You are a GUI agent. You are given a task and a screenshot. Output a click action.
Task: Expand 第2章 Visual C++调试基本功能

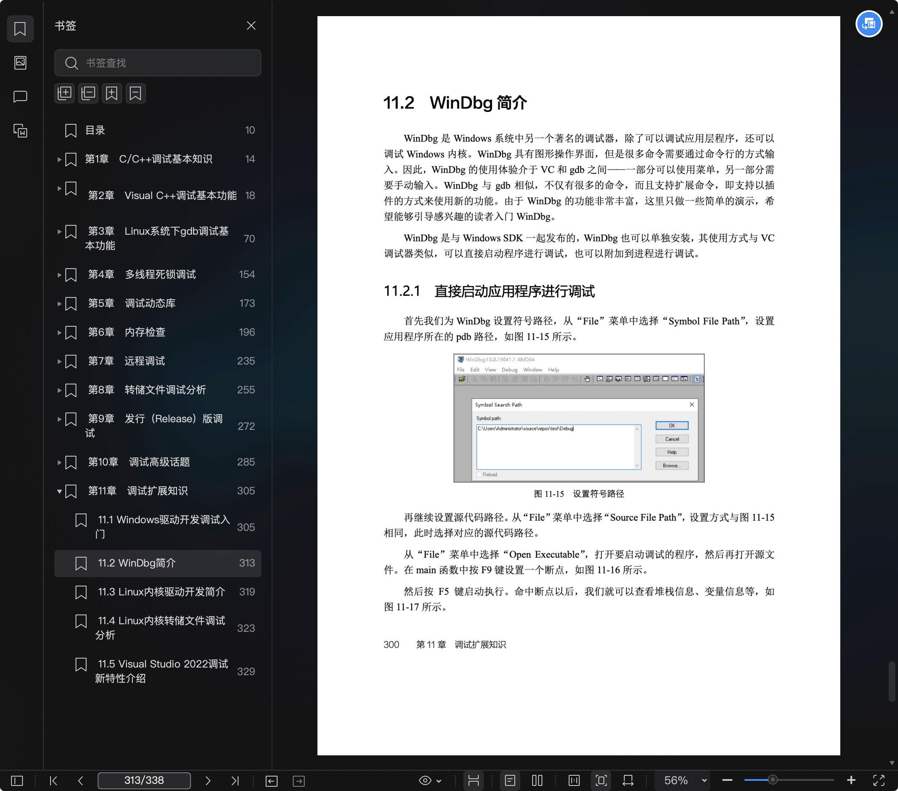59,188
